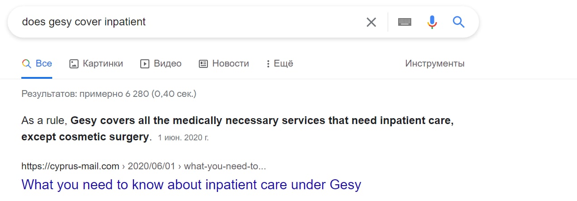Image resolution: width=577 pixels, height=201 pixels.
Task: Open the on-screen keyboard input tool
Action: [404, 22]
